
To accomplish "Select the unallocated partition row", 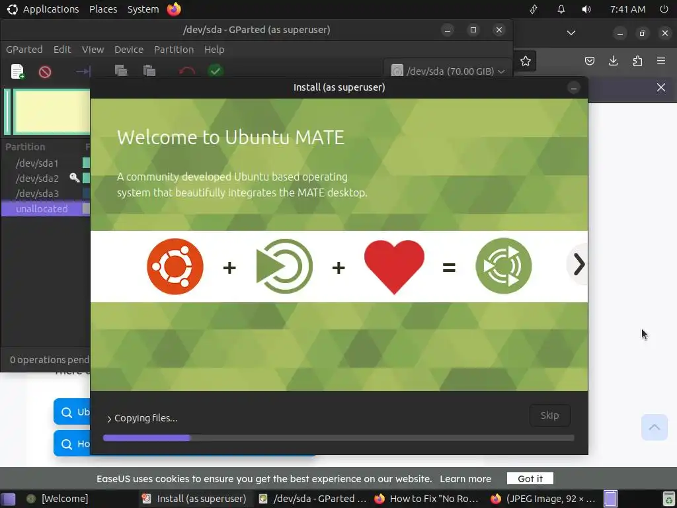I will (x=46, y=208).
